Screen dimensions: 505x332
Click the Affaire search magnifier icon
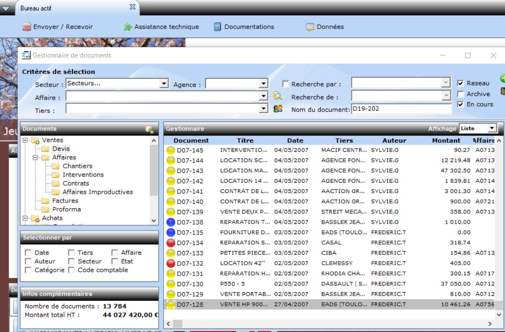click(278, 97)
